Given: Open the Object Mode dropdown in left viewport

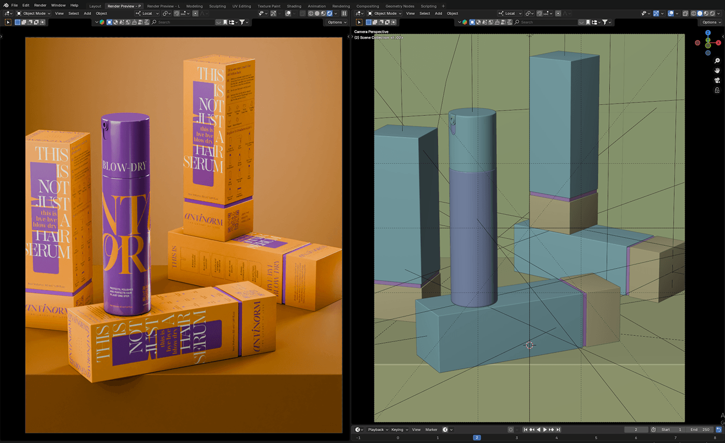Looking at the screenshot, I should pos(34,13).
